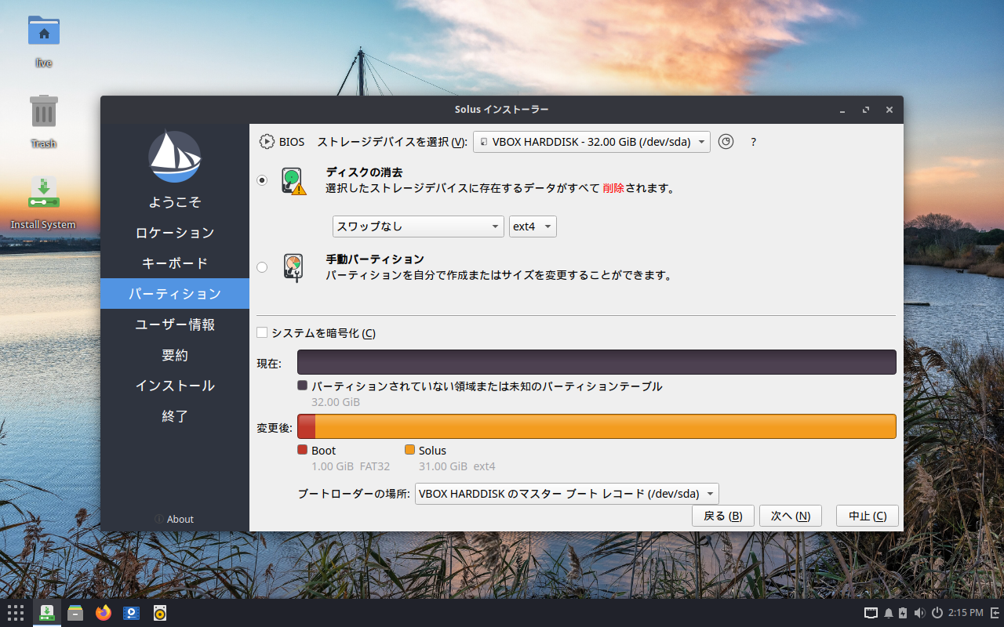The width and height of the screenshot is (1004, 627).
Task: Select the 手動パーティション radio button
Action: pos(262,267)
